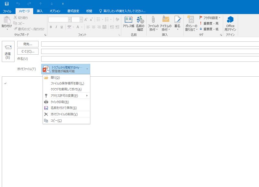Set 重要度 - 低 low importance
259x187 pixels.
point(209,29)
